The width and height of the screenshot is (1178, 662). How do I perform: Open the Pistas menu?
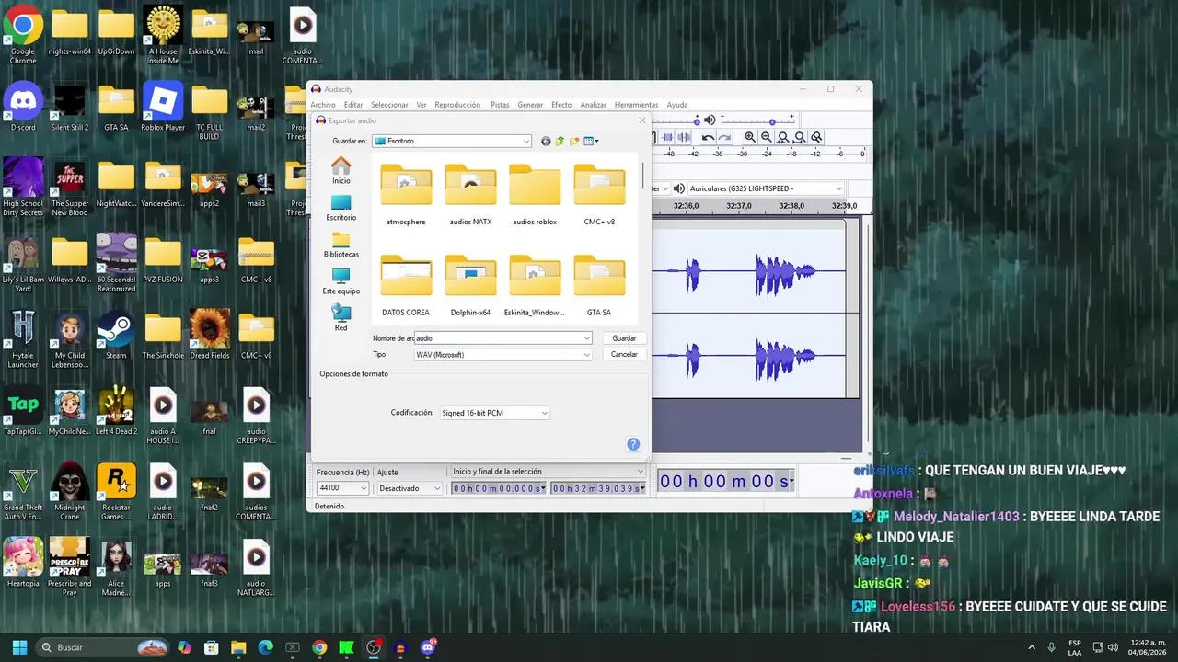coord(500,105)
